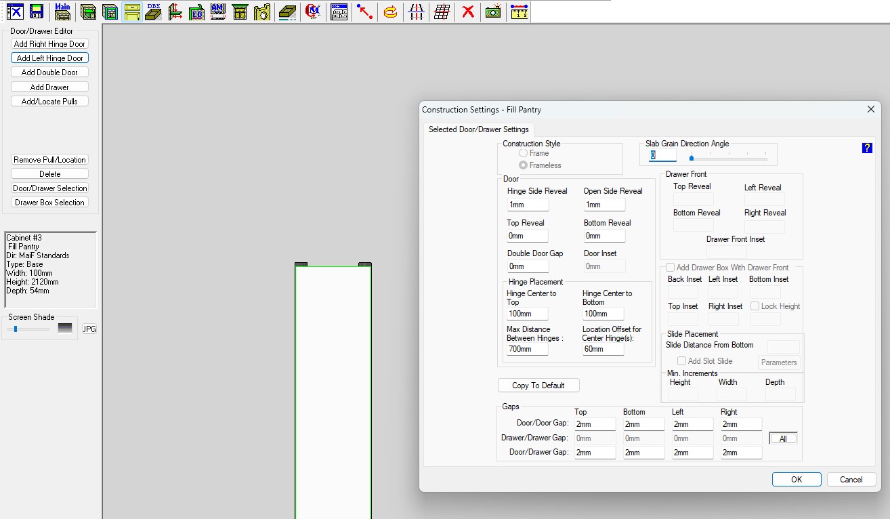The height and width of the screenshot is (519, 890).
Task: Click the red X delete toolbar icon
Action: tap(467, 12)
